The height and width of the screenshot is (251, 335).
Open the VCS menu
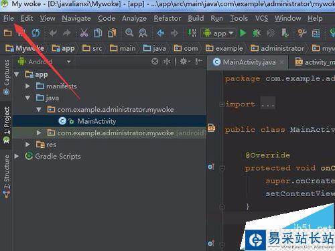point(261,18)
